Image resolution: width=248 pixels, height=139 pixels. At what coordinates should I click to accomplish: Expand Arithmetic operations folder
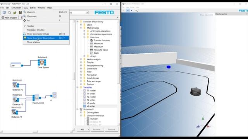pos(84,31)
